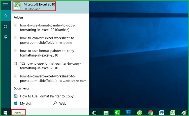Click the Windows Start button
Viewport: 189px width, 116px height.
tap(5, 113)
